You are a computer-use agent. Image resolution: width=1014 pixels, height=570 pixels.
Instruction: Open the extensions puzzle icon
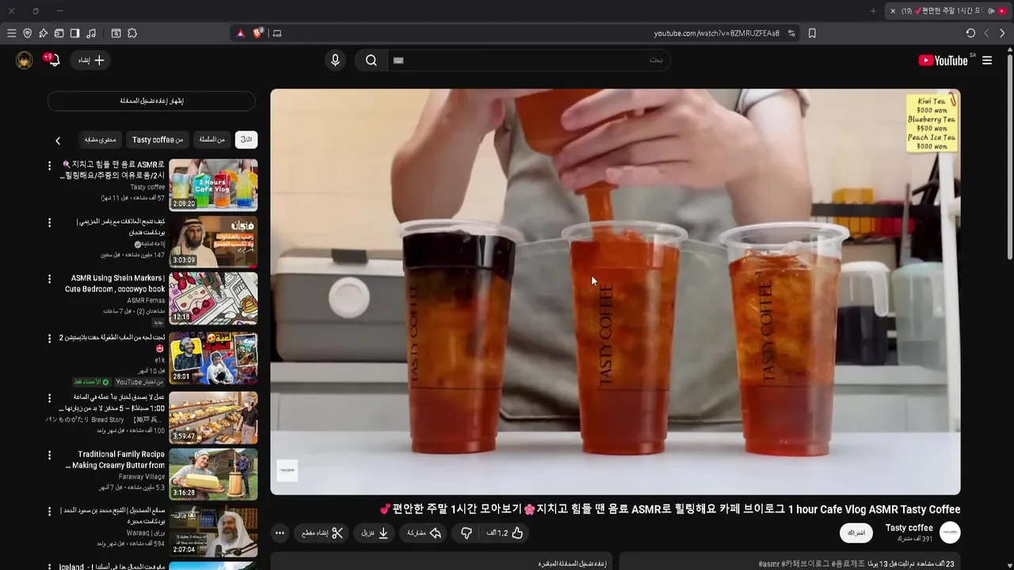click(x=132, y=33)
